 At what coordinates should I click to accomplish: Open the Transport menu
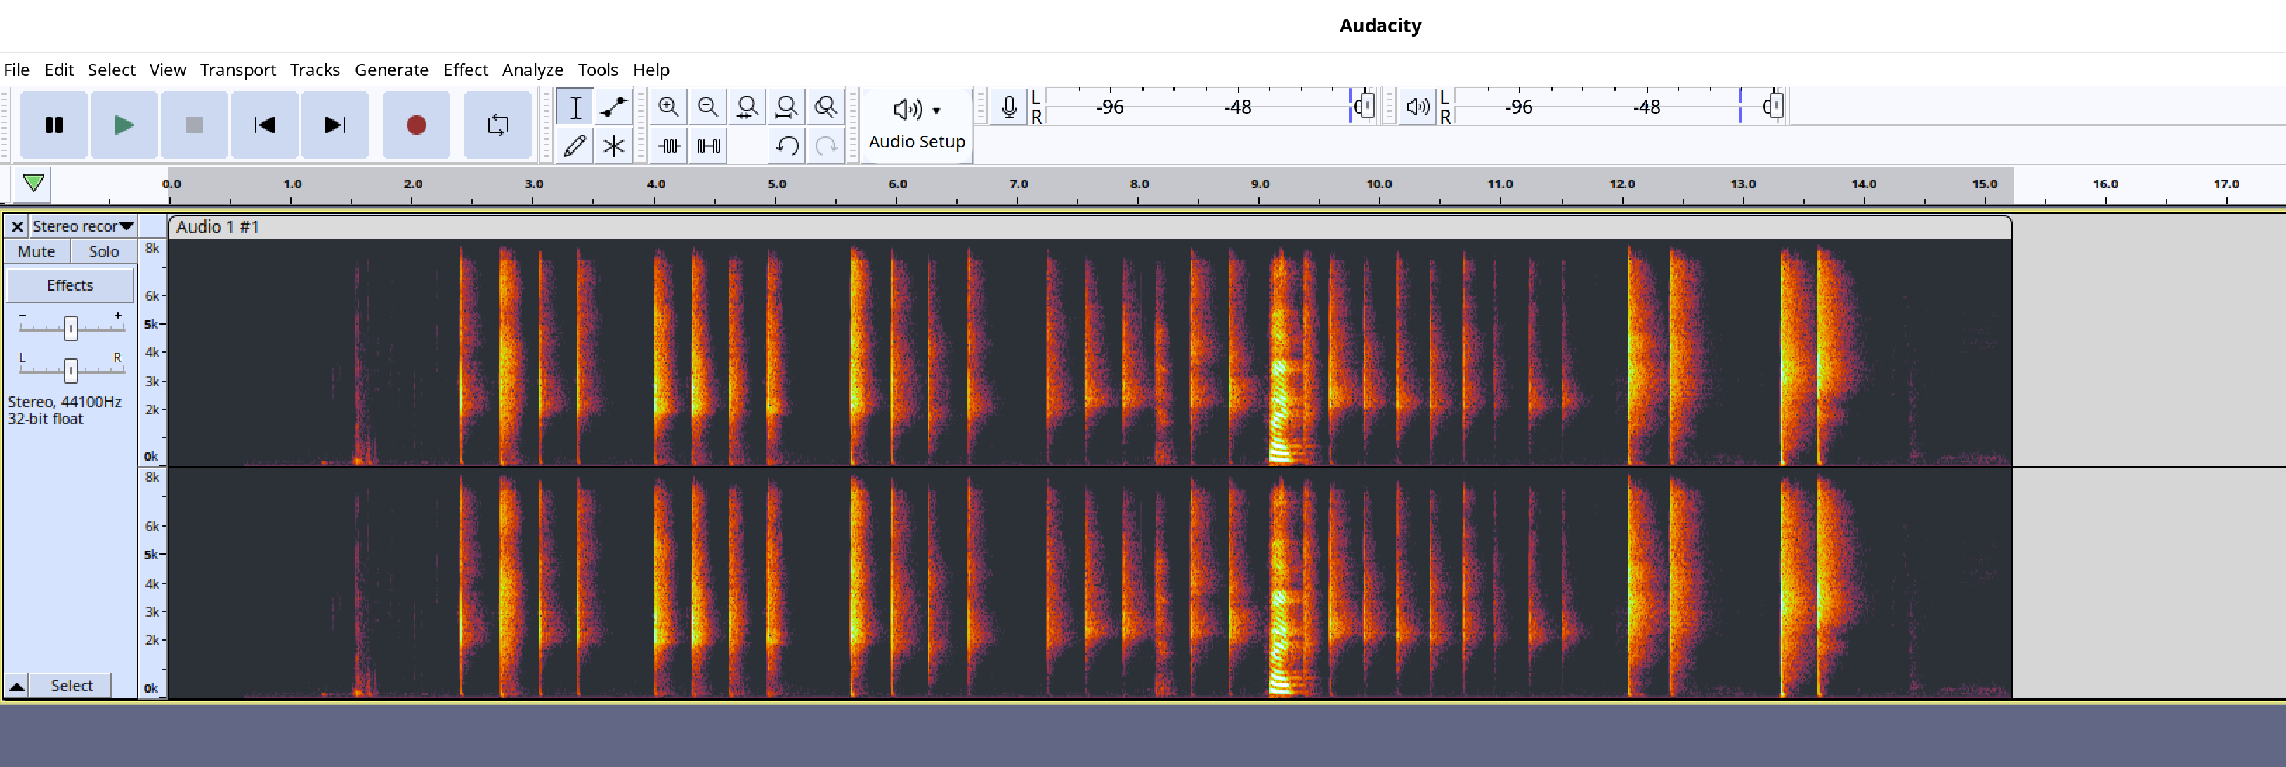238,70
